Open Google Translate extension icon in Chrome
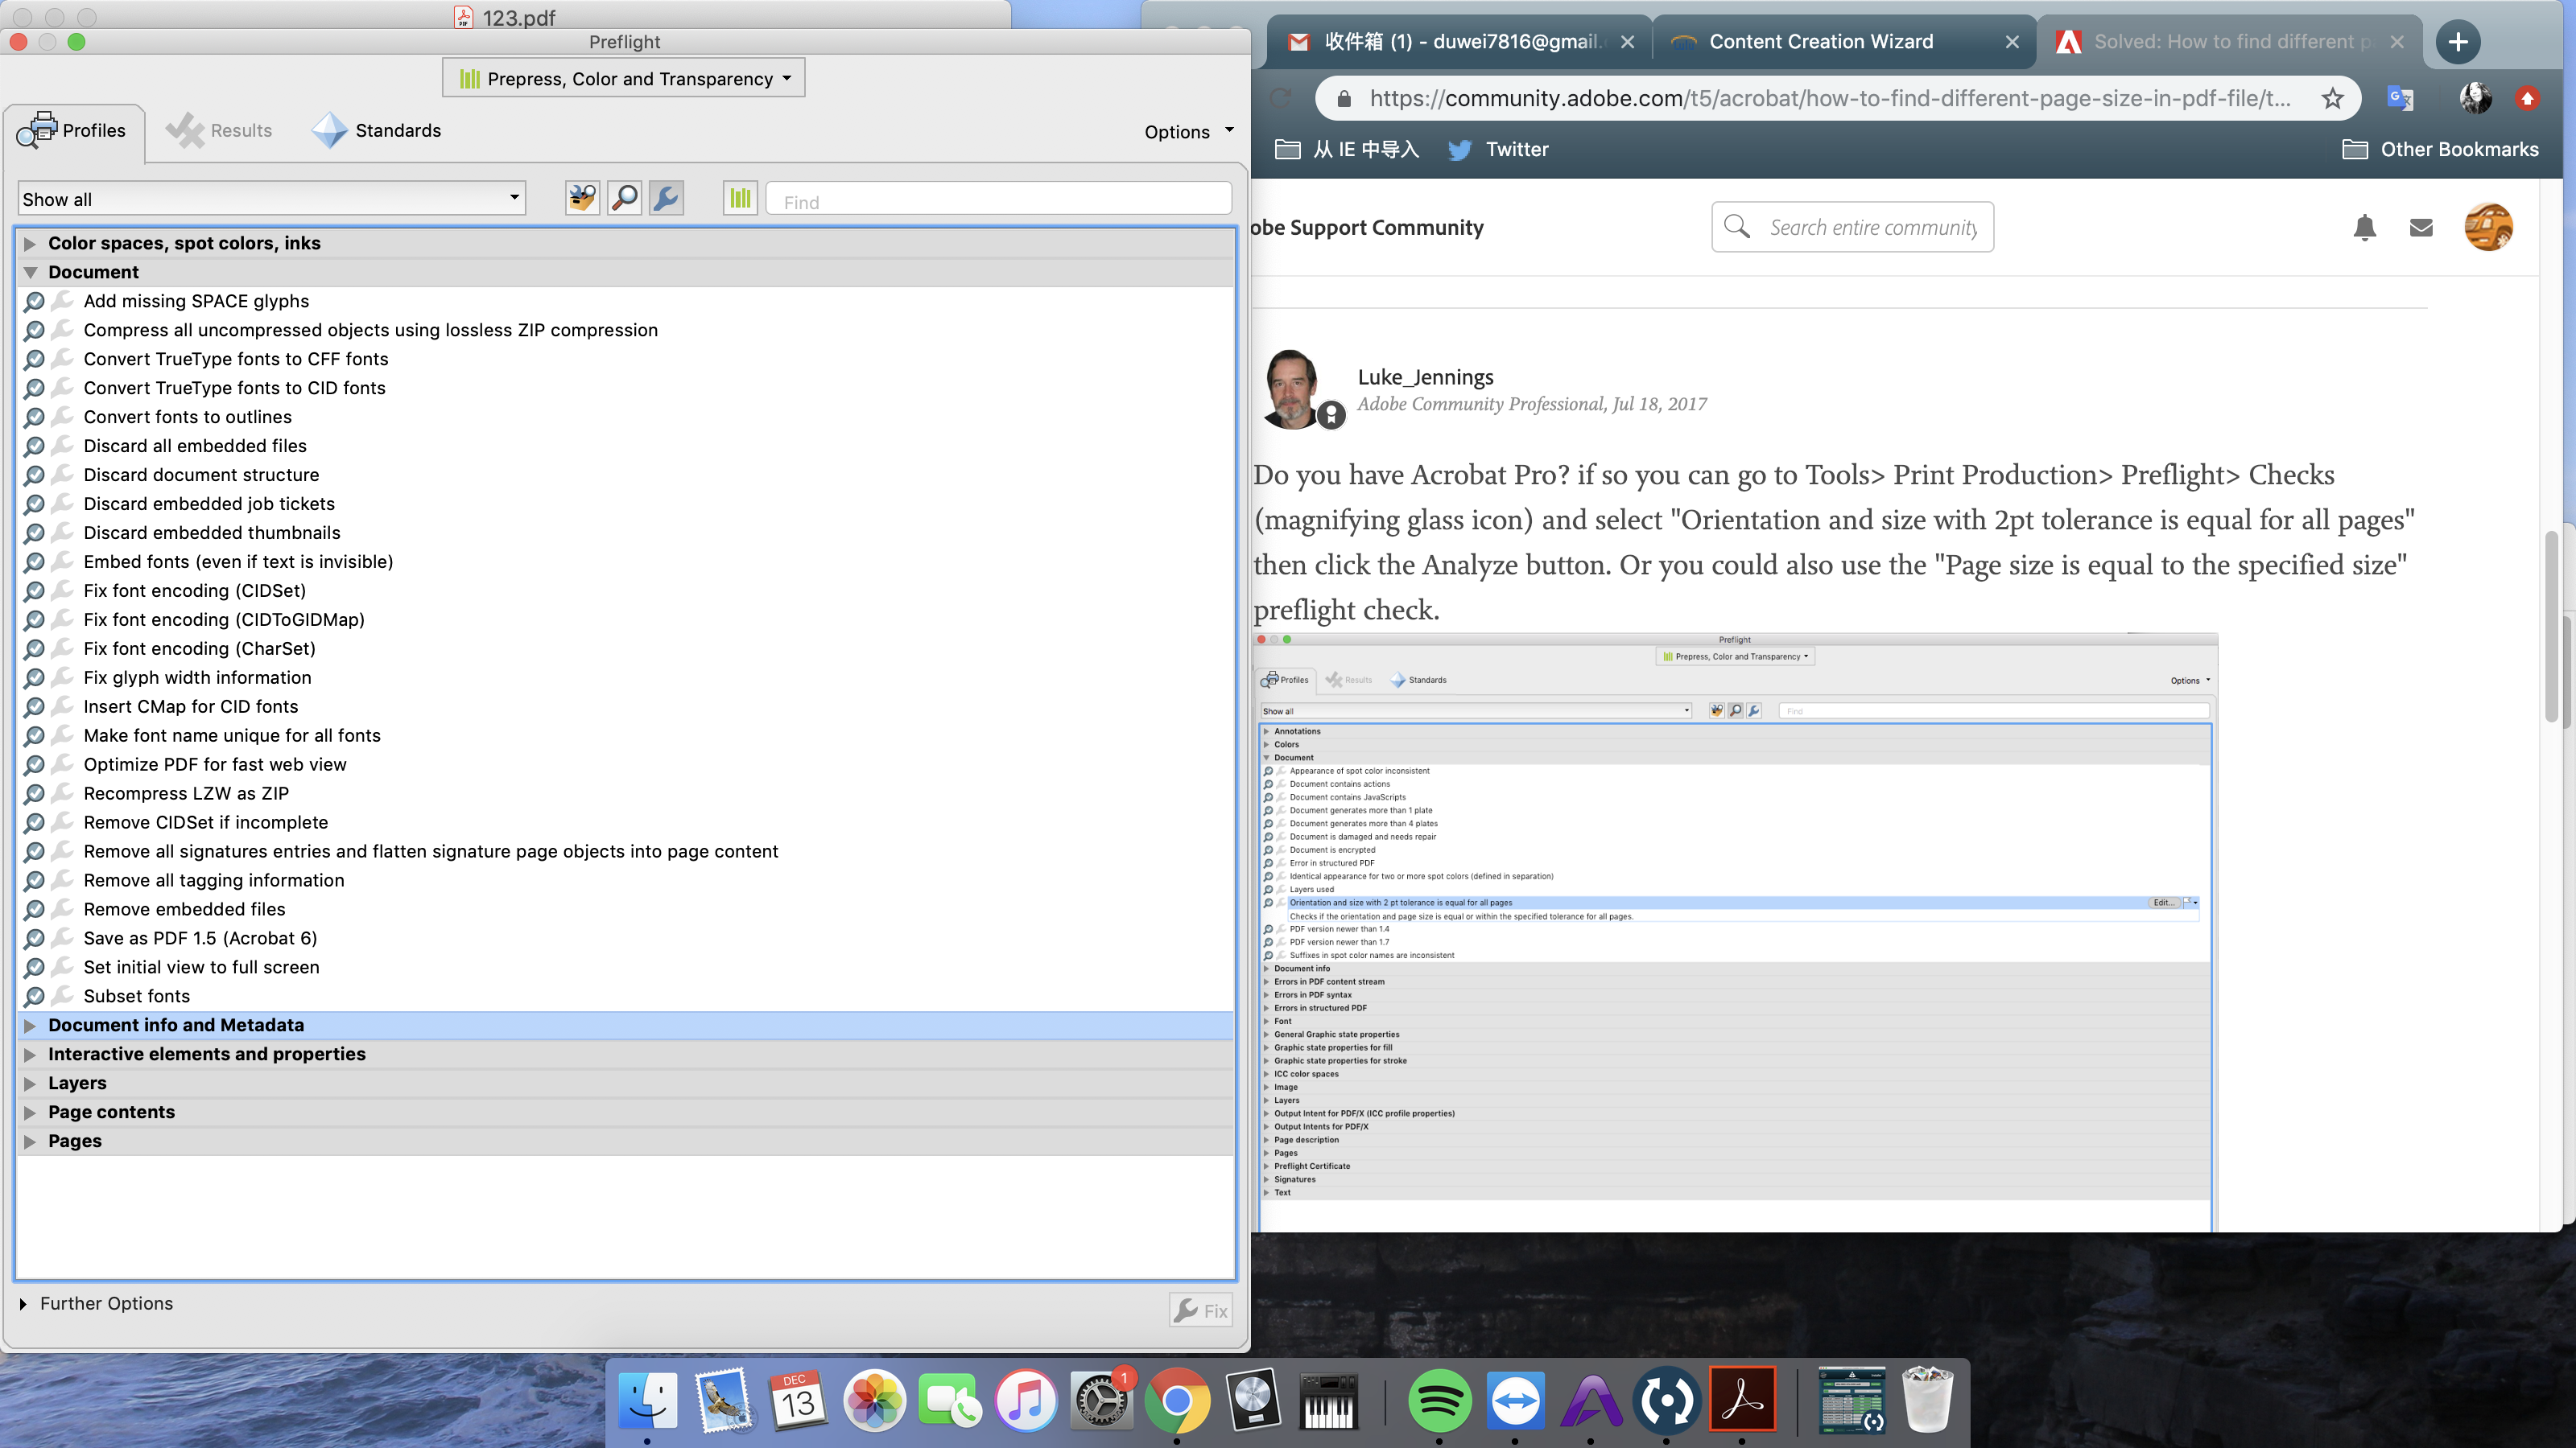 click(x=2400, y=98)
